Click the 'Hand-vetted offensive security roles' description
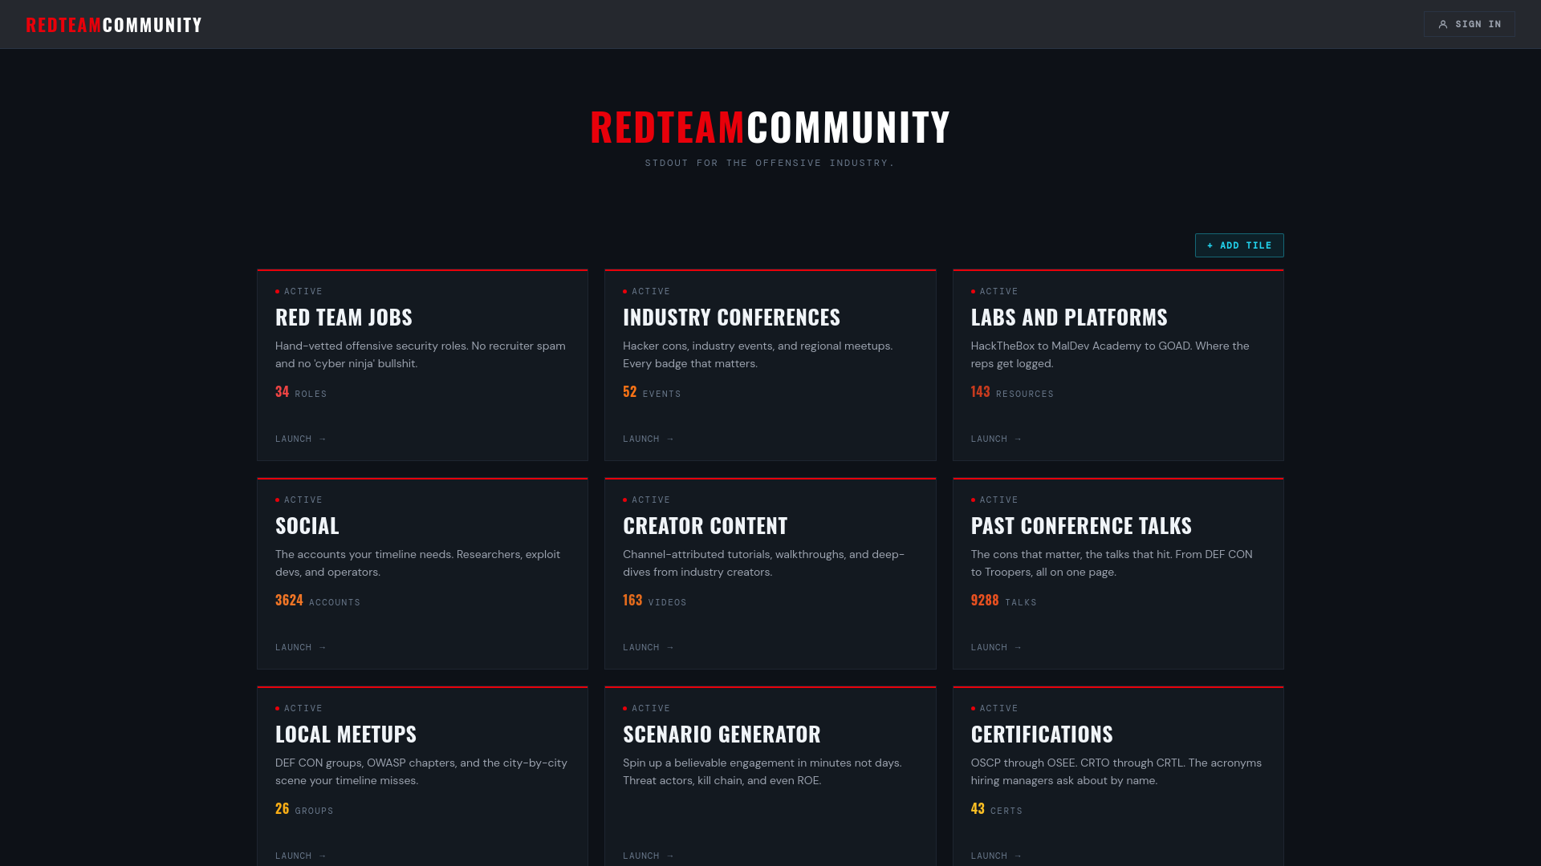This screenshot has height=866, width=1541. click(x=421, y=355)
